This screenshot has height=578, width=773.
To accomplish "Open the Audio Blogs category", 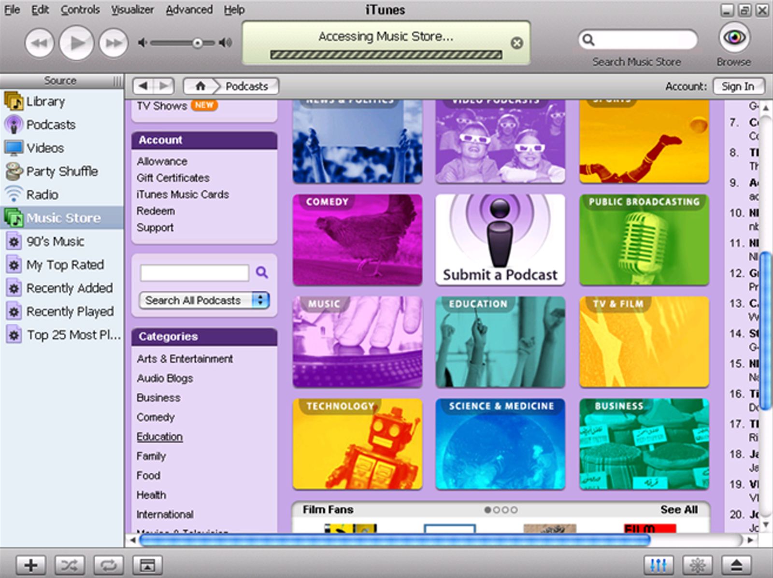I will (x=165, y=378).
